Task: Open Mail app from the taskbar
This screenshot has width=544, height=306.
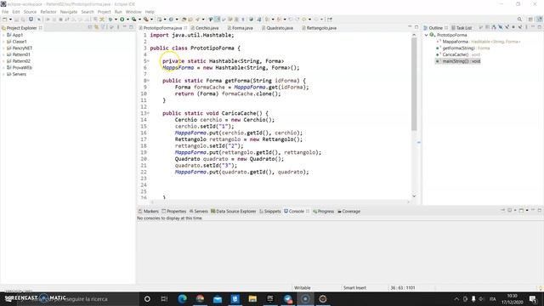Action: [218, 298]
